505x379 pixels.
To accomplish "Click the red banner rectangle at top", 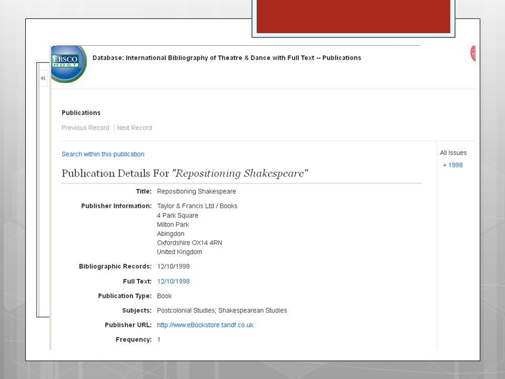I will pyautogui.click(x=353, y=16).
